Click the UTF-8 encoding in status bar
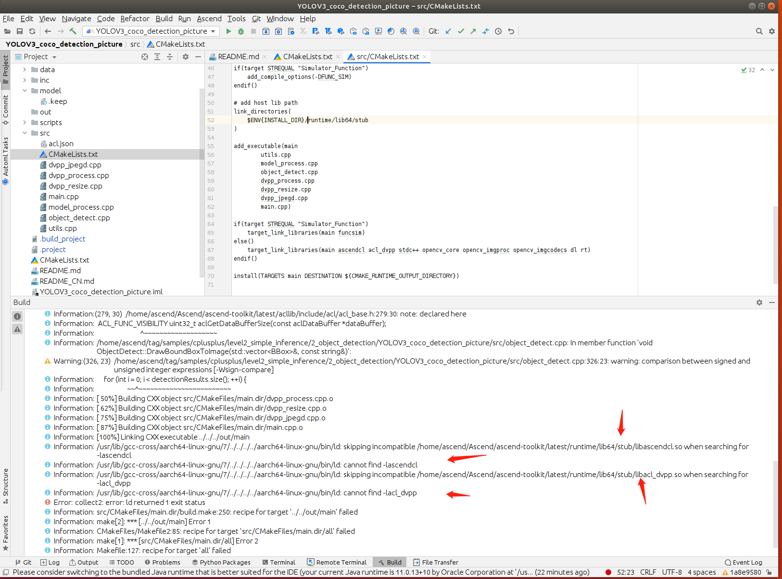 (672, 572)
